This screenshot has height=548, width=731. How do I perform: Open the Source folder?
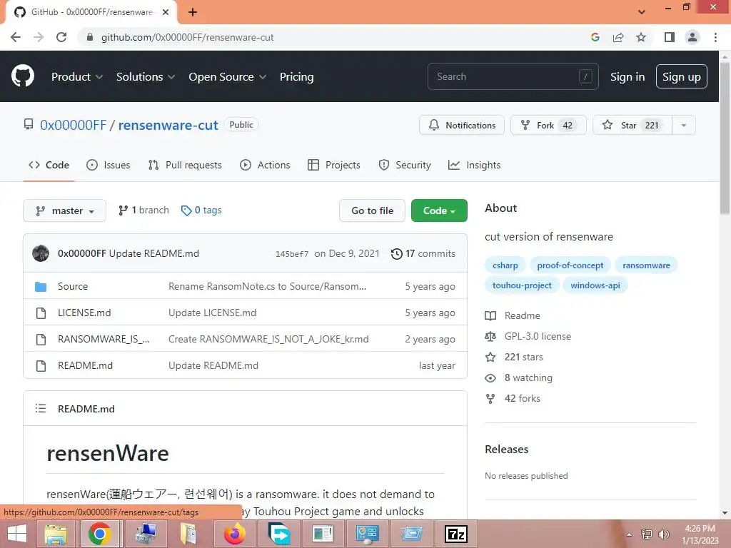73,286
